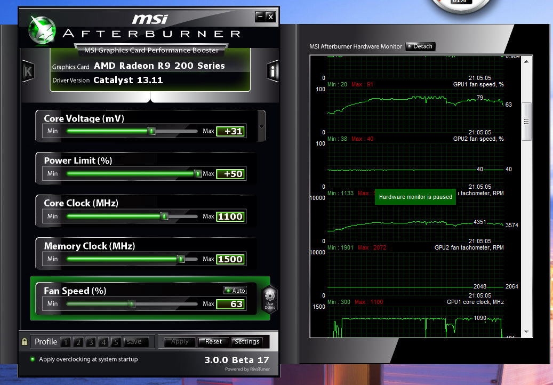The height and width of the screenshot is (385, 553).
Task: Click the Fan Speed slider handle
Action: click(x=132, y=303)
